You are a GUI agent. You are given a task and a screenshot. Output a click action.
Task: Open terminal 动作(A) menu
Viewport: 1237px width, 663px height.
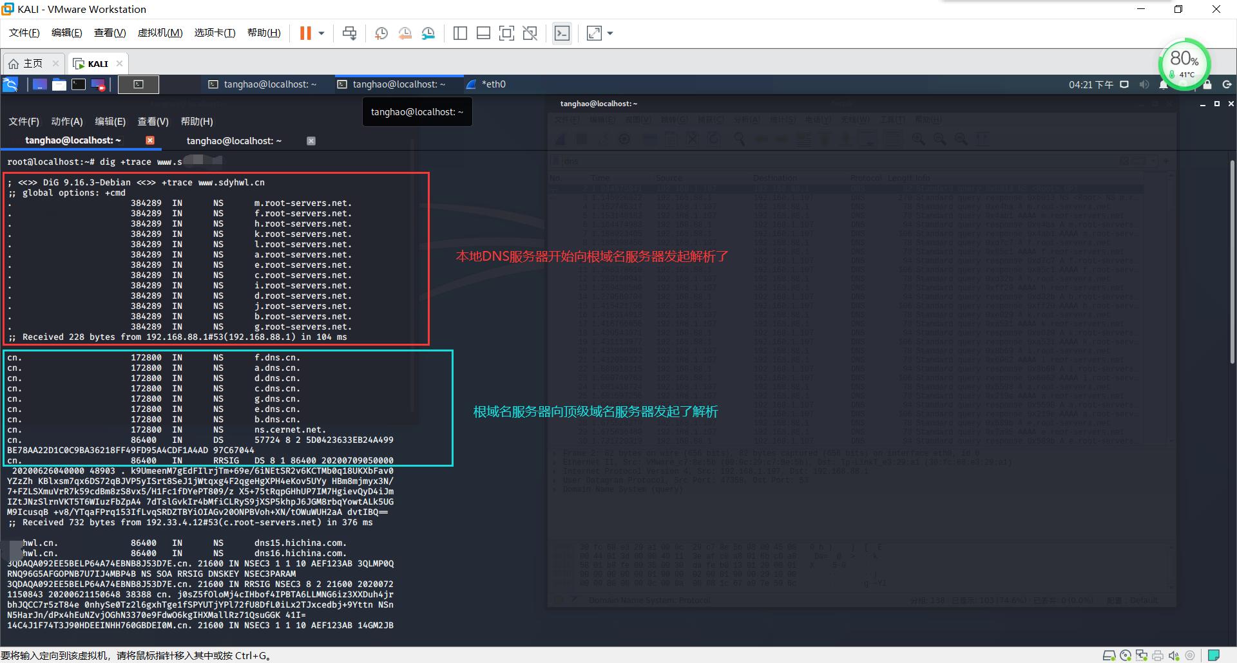[66, 122]
